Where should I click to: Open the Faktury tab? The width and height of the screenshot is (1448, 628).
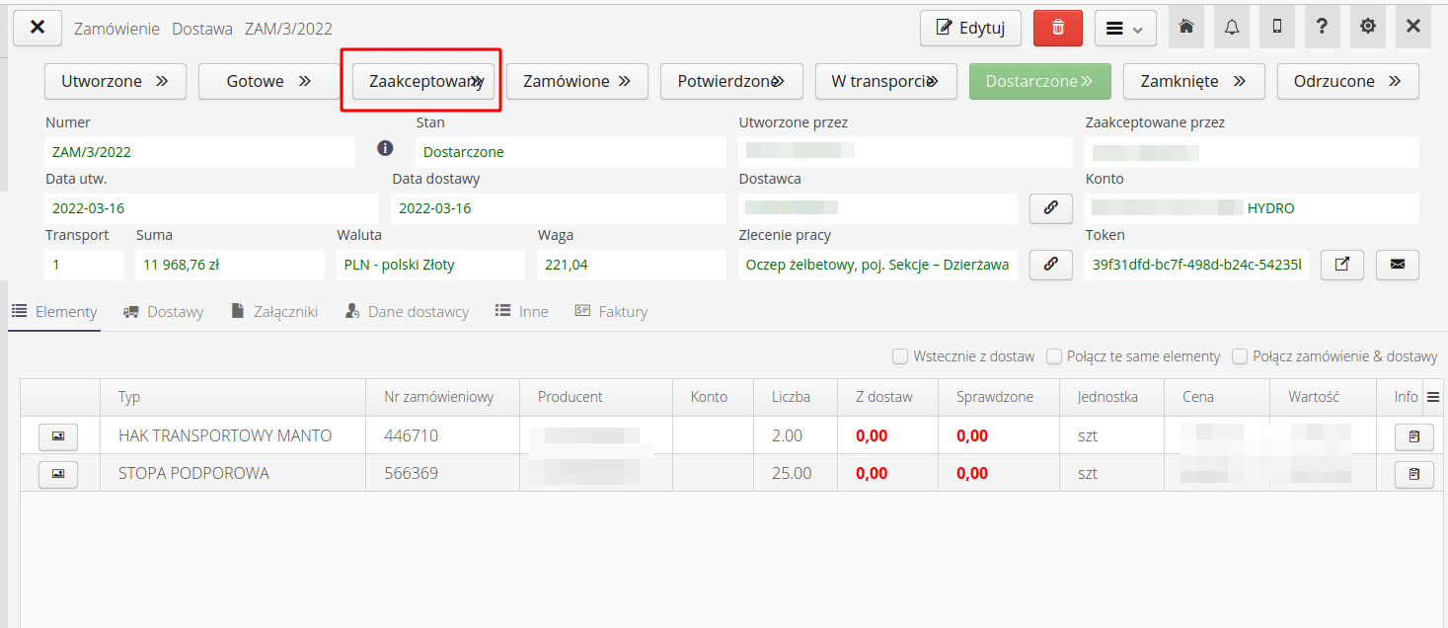pos(612,310)
